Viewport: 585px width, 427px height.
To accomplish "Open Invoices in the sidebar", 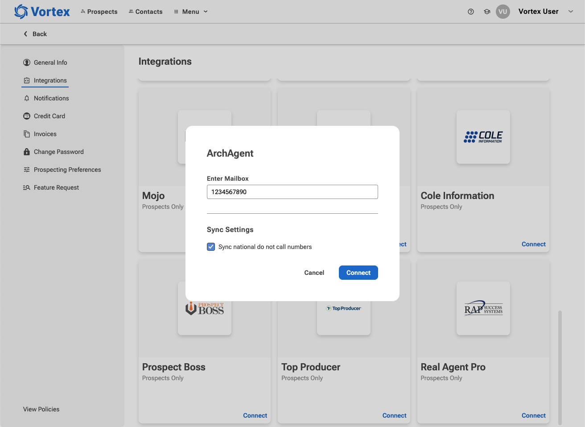I will [40, 134].
